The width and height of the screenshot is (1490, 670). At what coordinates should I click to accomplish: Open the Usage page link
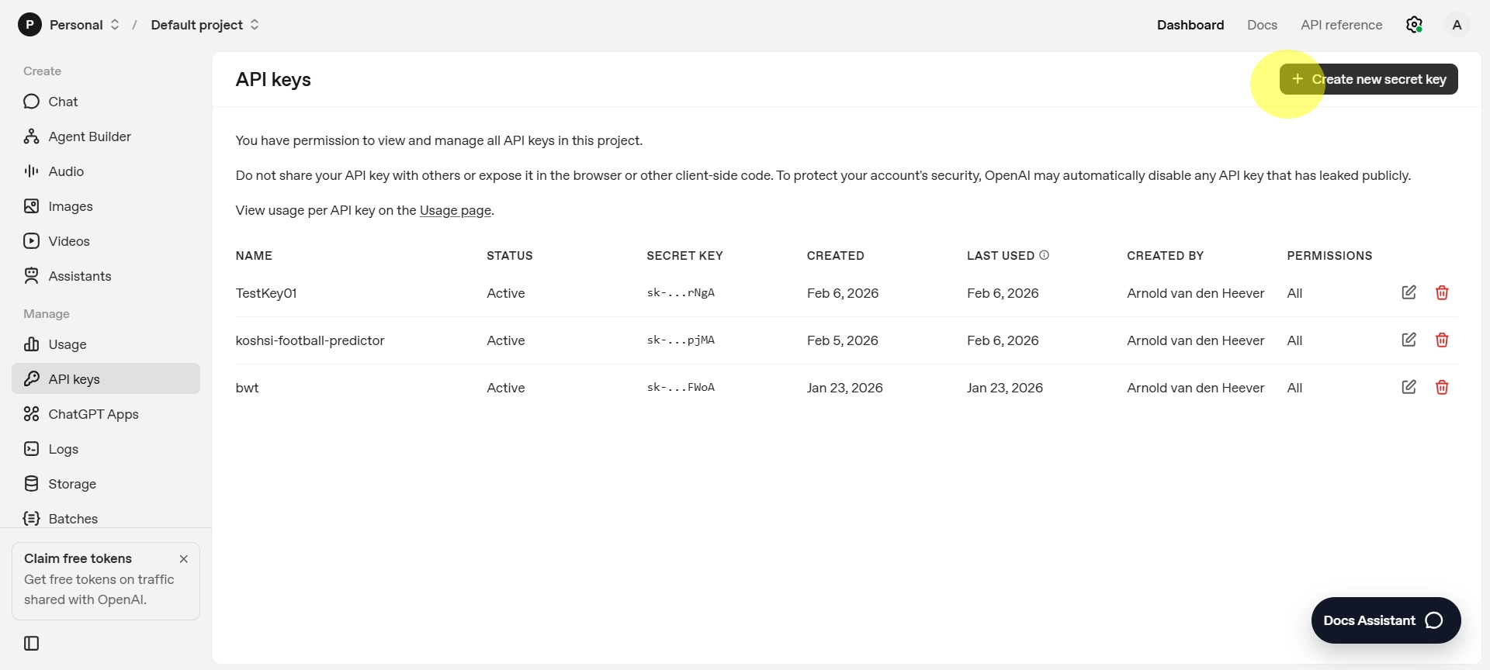click(456, 210)
